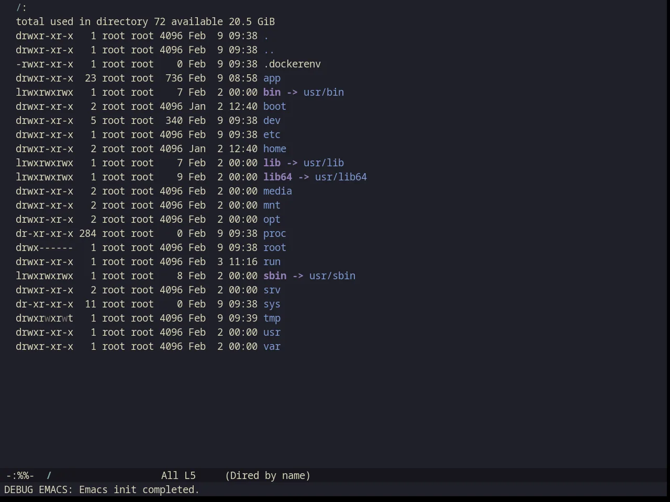This screenshot has width=670, height=502.
Task: Open the proc directory
Action: coord(274,234)
